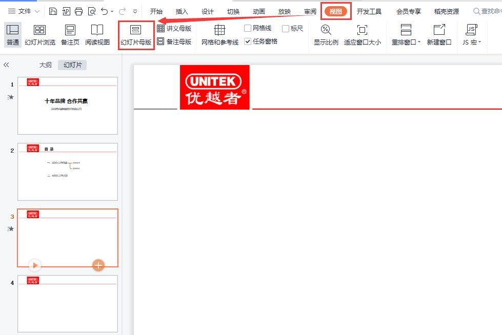Click animation star icon beside slide 1
The width and height of the screenshot is (502, 335).
pos(11,97)
